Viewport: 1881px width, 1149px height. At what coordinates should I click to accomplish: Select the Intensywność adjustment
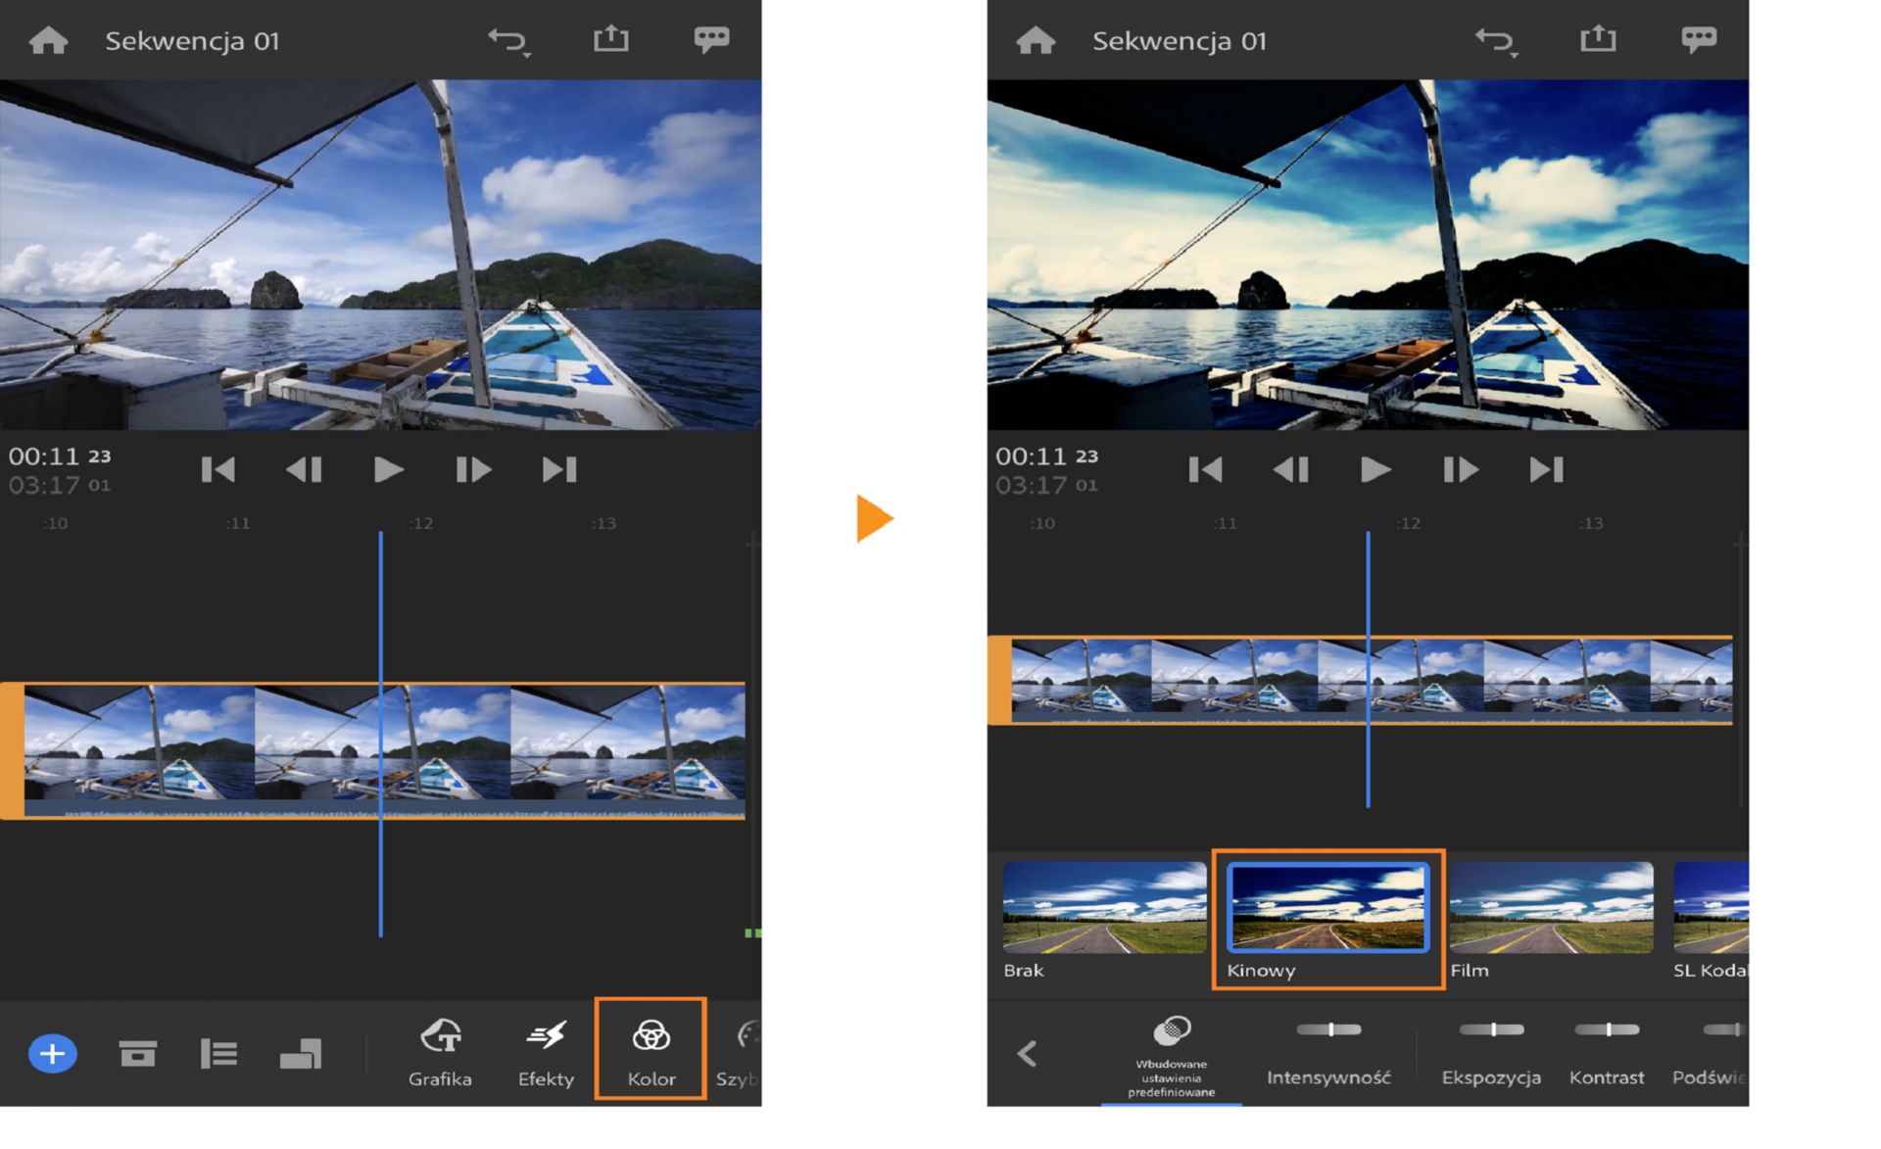(x=1328, y=1053)
